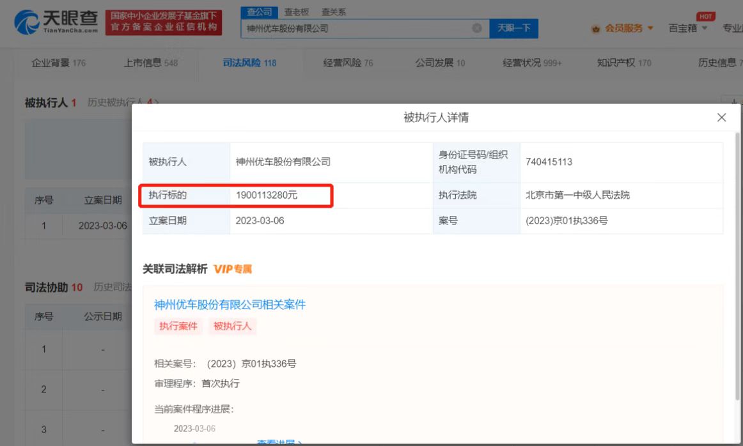Click the amount 1900113280元
The image size is (743, 446).
[266, 195]
